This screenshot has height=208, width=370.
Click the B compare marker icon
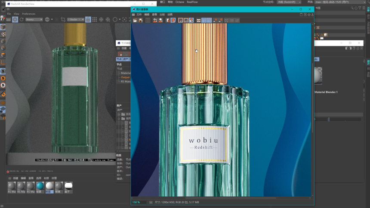221,20
